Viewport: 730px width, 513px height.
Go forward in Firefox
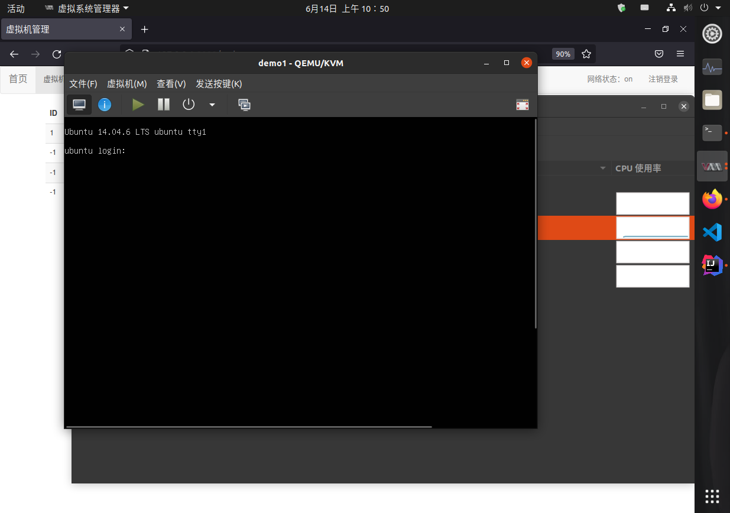point(35,54)
